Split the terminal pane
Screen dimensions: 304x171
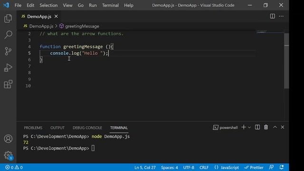click(x=257, y=127)
